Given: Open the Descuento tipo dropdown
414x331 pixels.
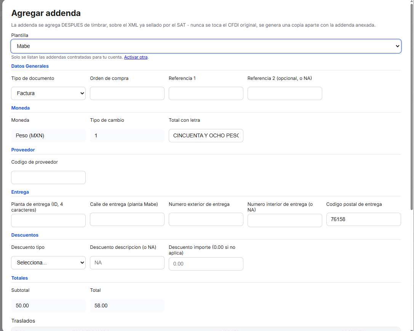Looking at the screenshot, I should [48, 263].
